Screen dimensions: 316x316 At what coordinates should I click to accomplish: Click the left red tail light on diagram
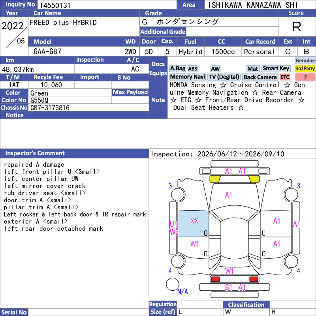pos(215,279)
